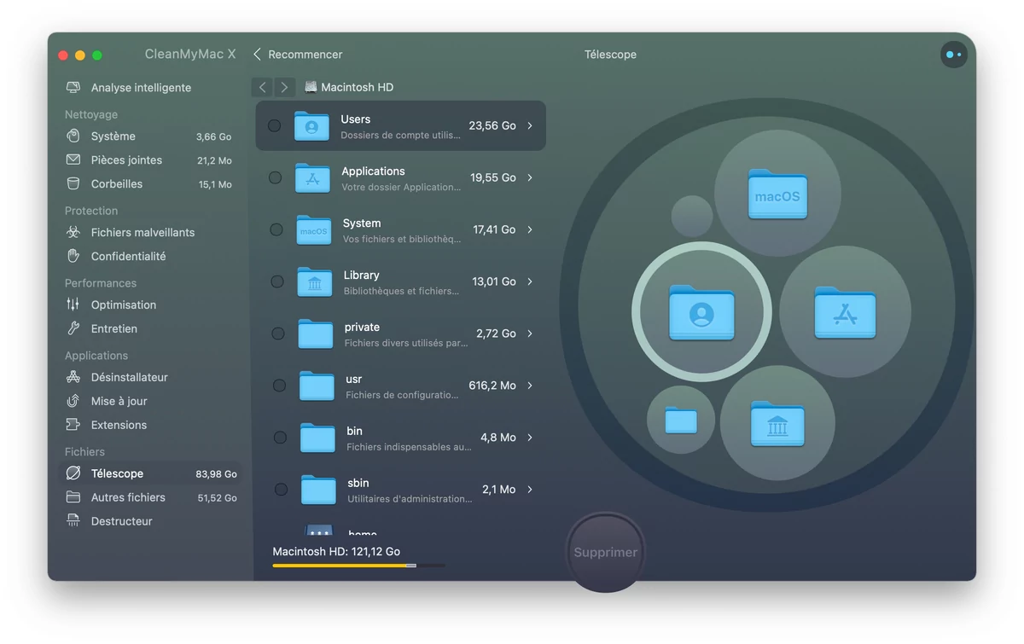Go forward with the right navigation arrow
The image size is (1024, 644).
[x=284, y=87]
